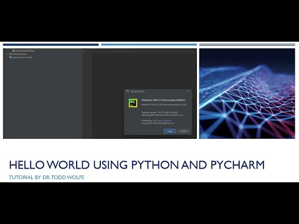299x224 pixels.
Task: Click the Python file icon in tree
Action: click(x=14, y=50)
